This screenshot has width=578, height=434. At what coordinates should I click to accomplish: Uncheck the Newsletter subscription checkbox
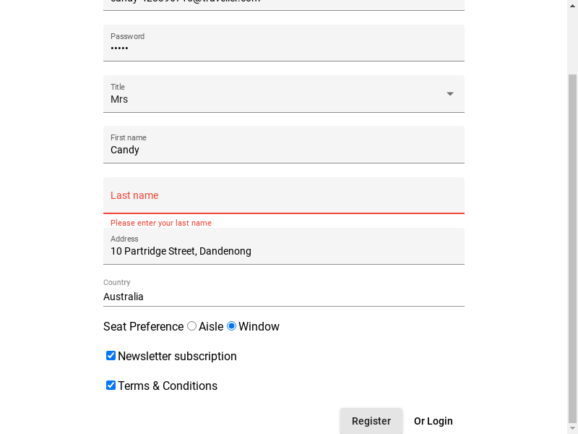[x=111, y=355]
